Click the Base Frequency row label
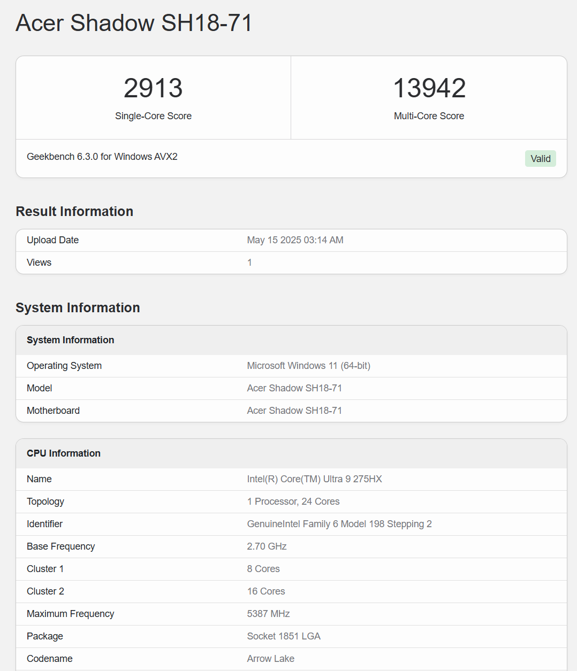 [x=60, y=546]
